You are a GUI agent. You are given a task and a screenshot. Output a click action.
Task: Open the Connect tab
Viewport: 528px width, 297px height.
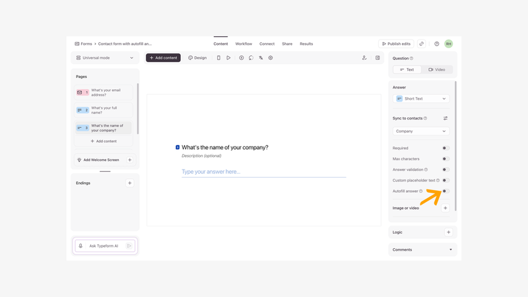point(267,44)
